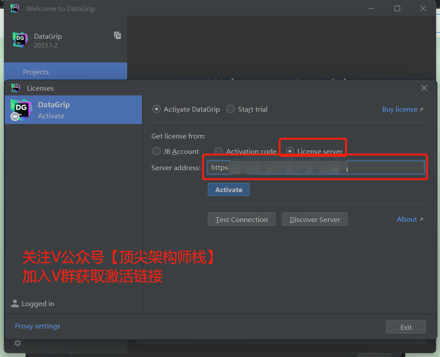Click the Test Connection button
Viewport: 440px width, 357px height.
click(x=241, y=219)
